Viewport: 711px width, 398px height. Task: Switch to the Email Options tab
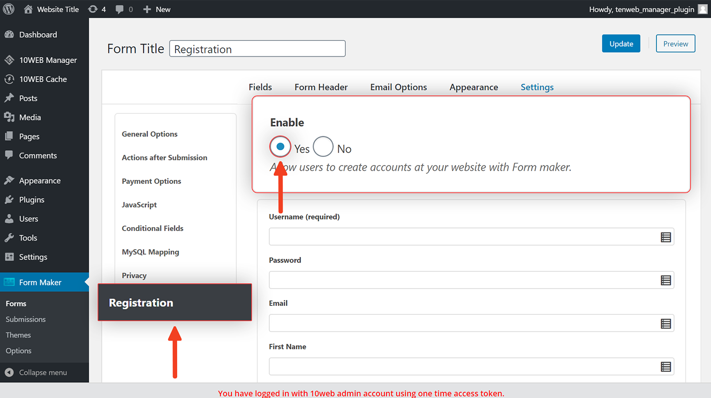(x=399, y=87)
